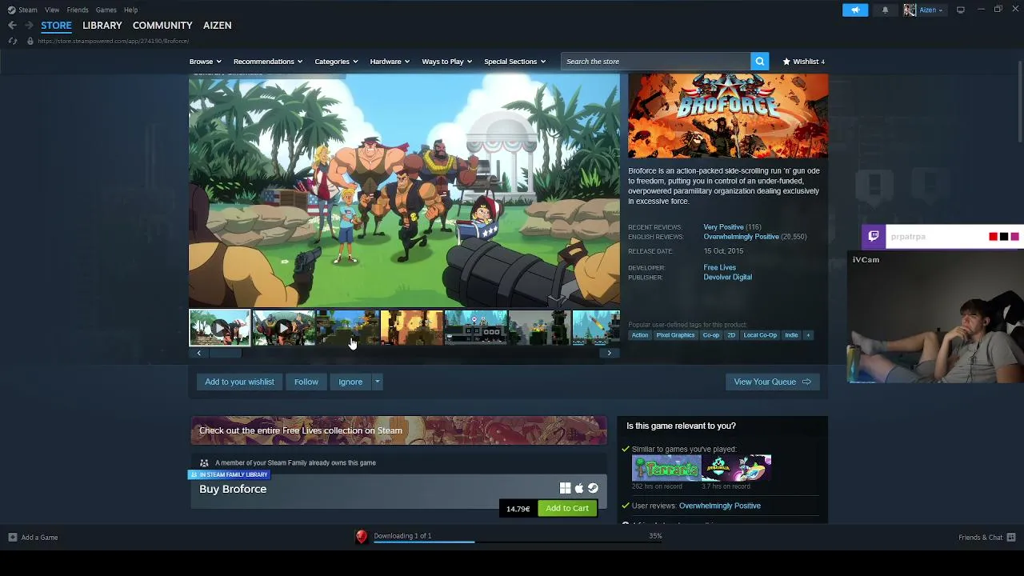The height and width of the screenshot is (576, 1024).
Task: Open the Steam menu
Action: 28,10
